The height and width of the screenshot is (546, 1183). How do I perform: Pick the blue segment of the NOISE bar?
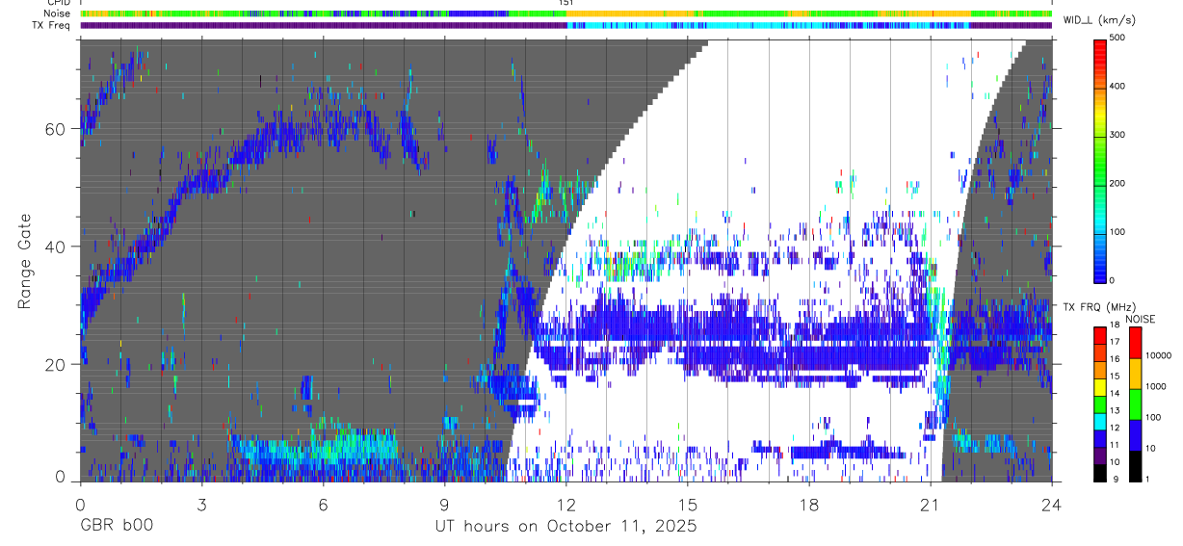(x=1135, y=435)
